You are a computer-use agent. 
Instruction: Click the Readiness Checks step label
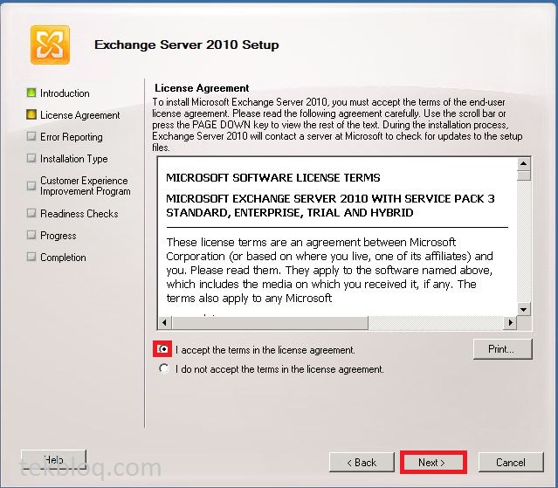79,214
